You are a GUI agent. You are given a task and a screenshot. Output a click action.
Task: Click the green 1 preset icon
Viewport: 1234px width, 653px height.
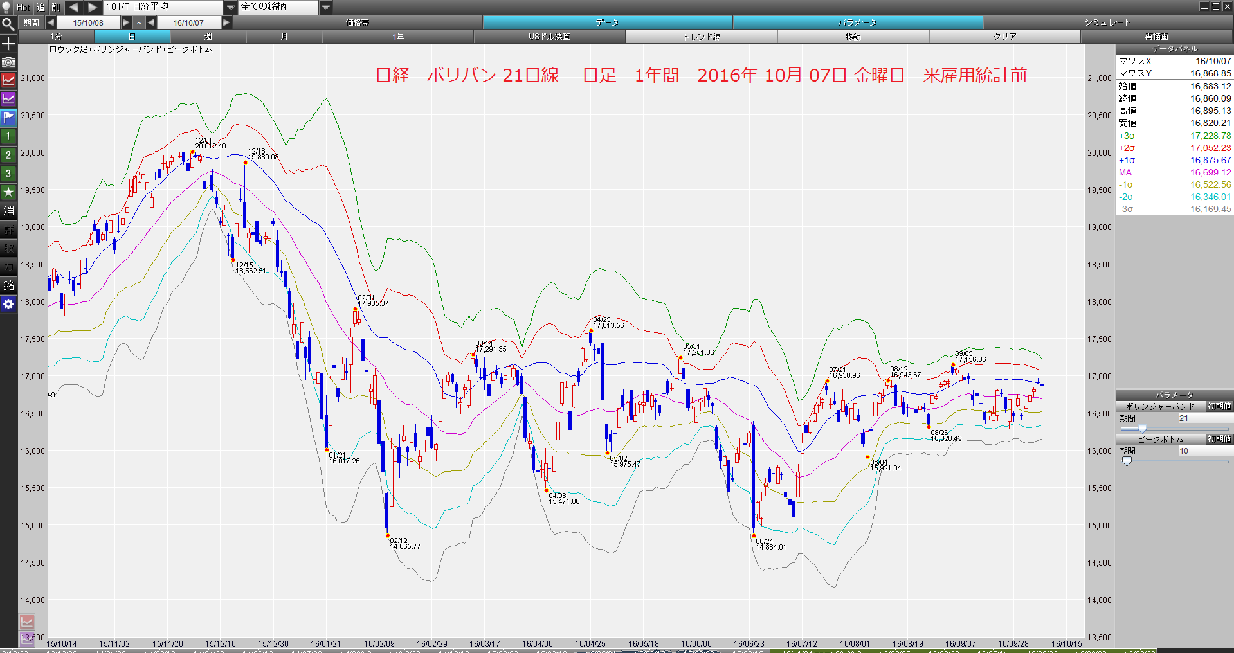(x=8, y=136)
